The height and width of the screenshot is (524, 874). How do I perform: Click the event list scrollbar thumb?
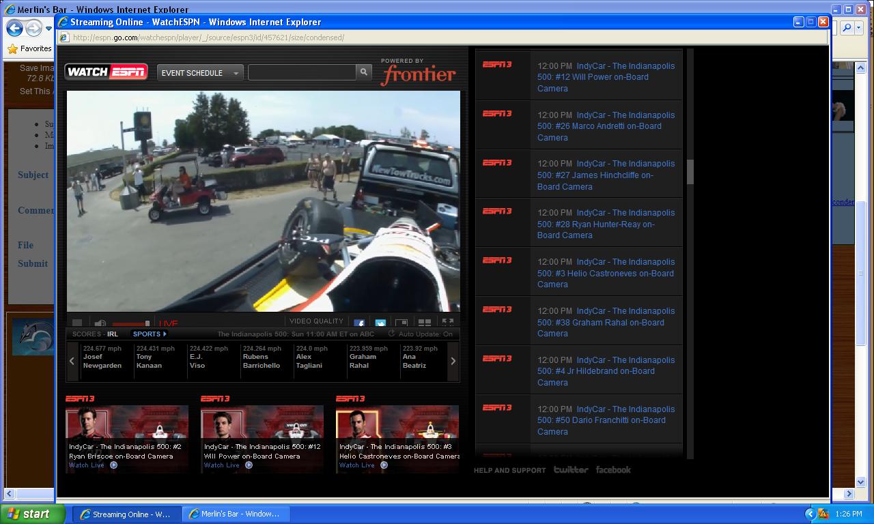tap(690, 172)
